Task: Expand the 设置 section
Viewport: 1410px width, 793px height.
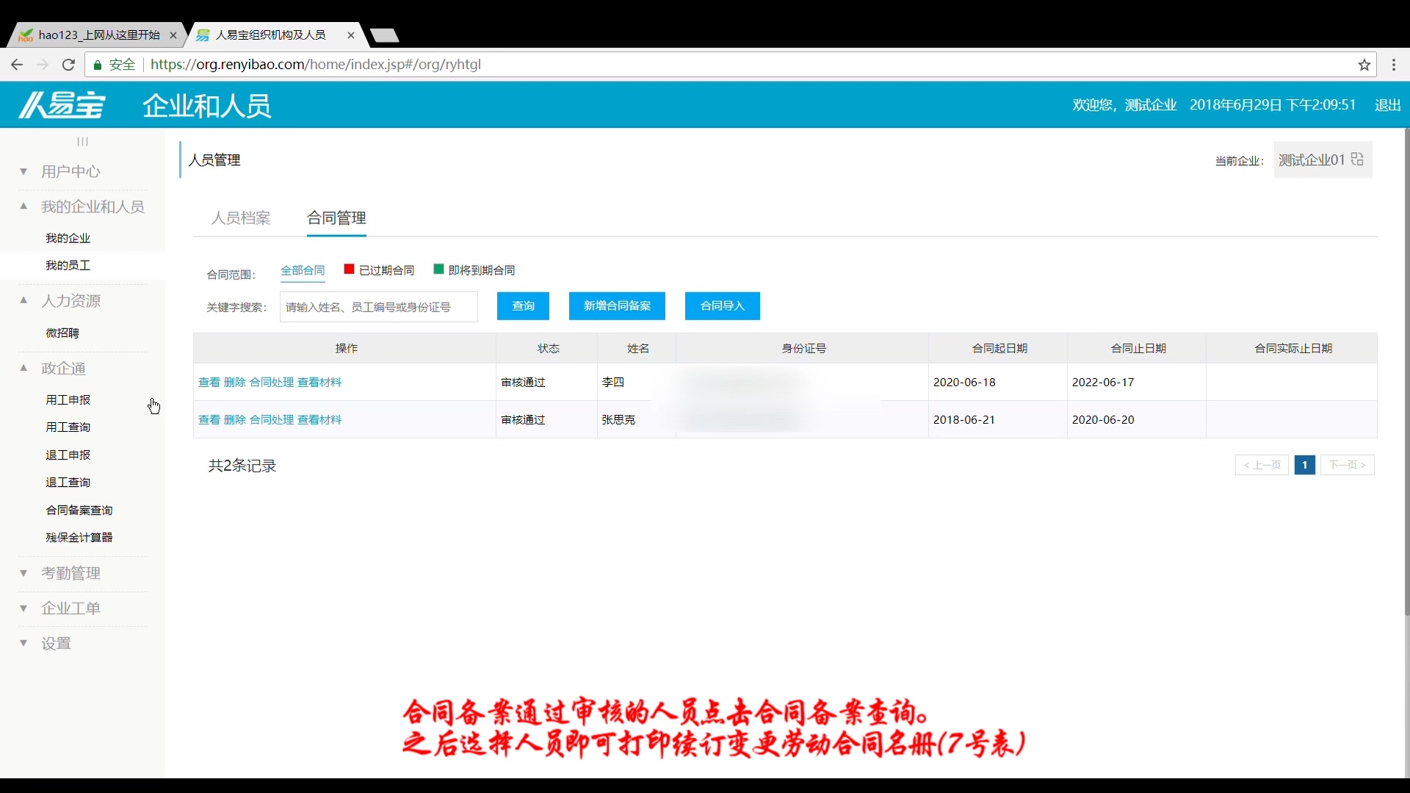Action: (x=56, y=643)
